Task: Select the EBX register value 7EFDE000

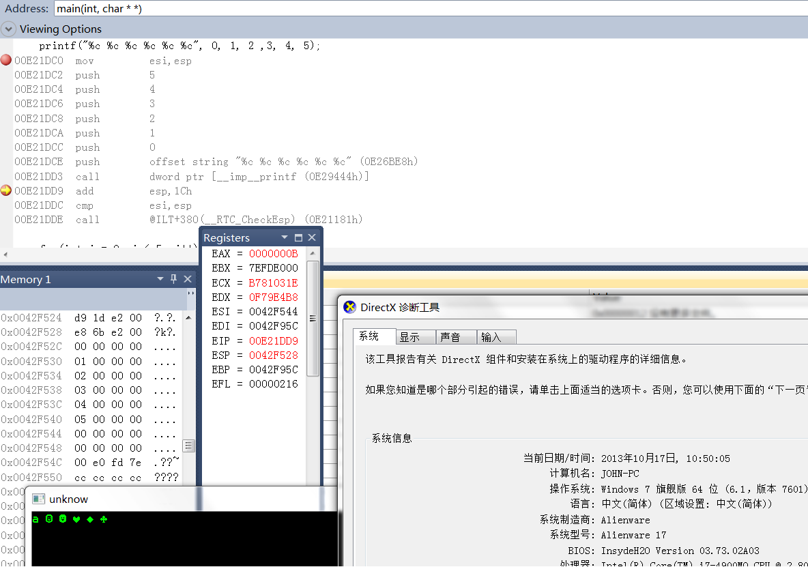Action: [273, 267]
